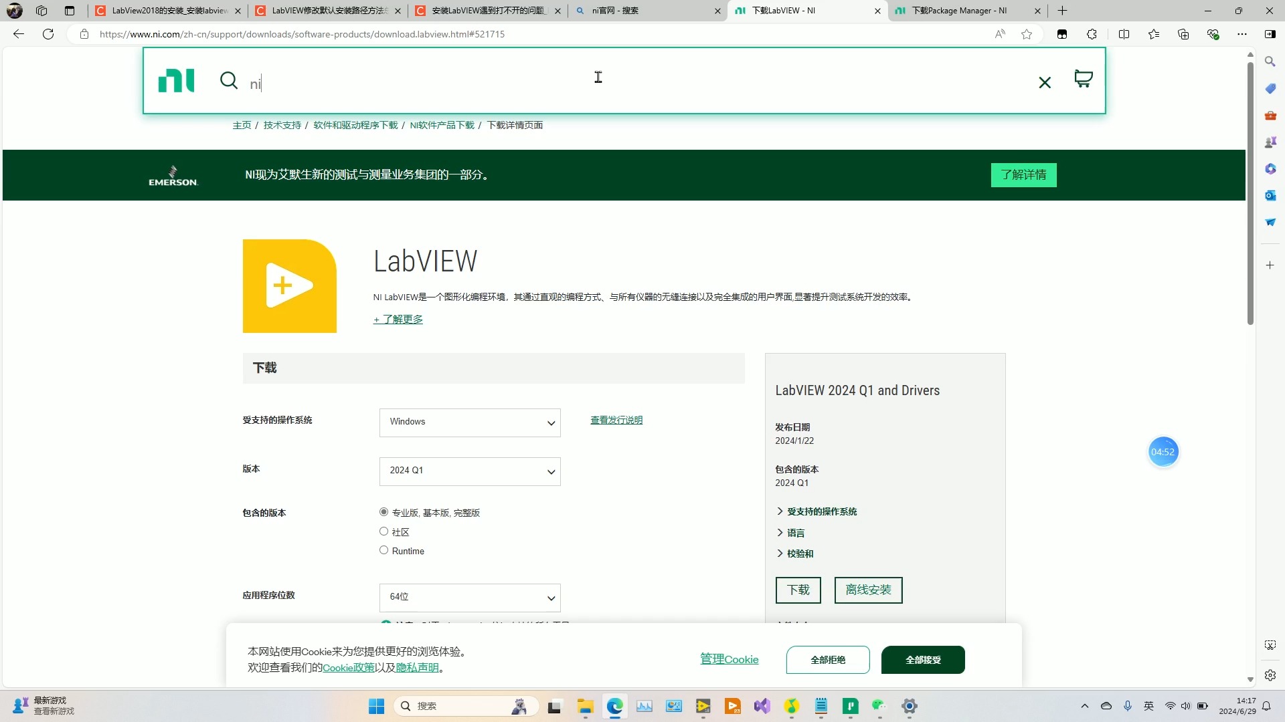Open the shopping cart icon
The width and height of the screenshot is (1285, 722).
point(1084,79)
